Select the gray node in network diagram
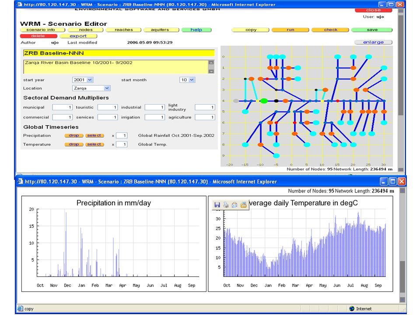 (236, 101)
